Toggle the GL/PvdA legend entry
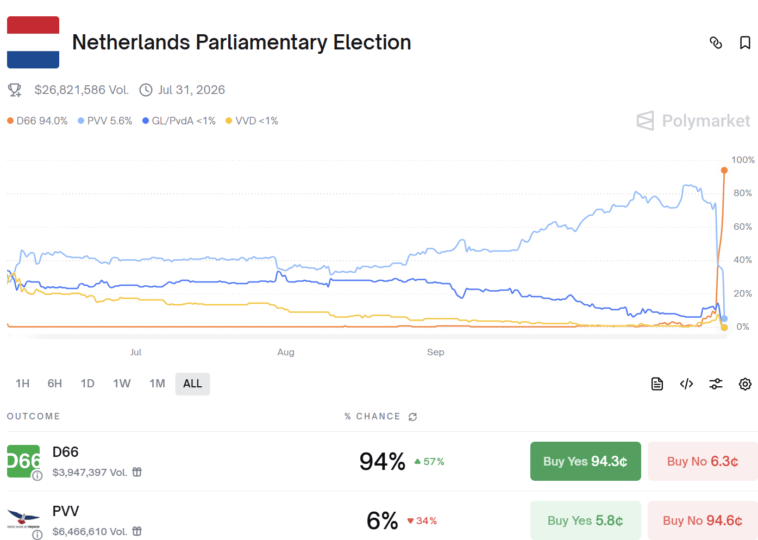This screenshot has height=540, width=758. point(179,121)
